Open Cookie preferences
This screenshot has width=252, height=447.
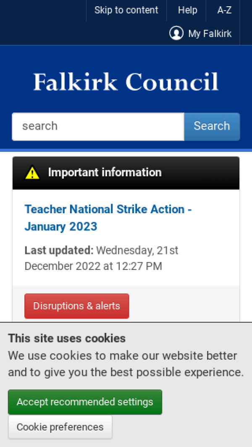(x=60, y=427)
